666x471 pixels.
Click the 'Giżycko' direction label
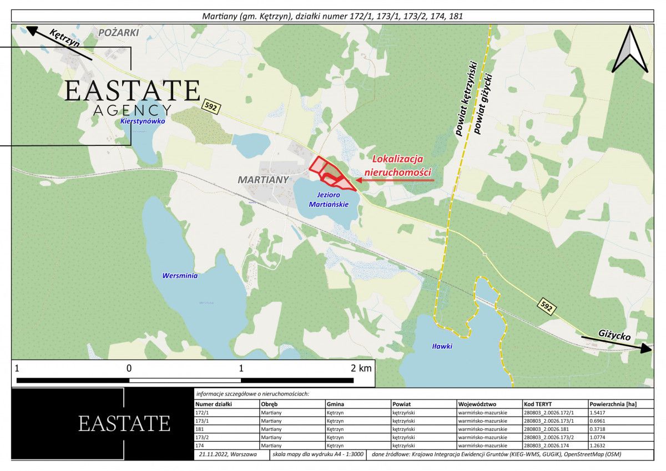coord(614,335)
